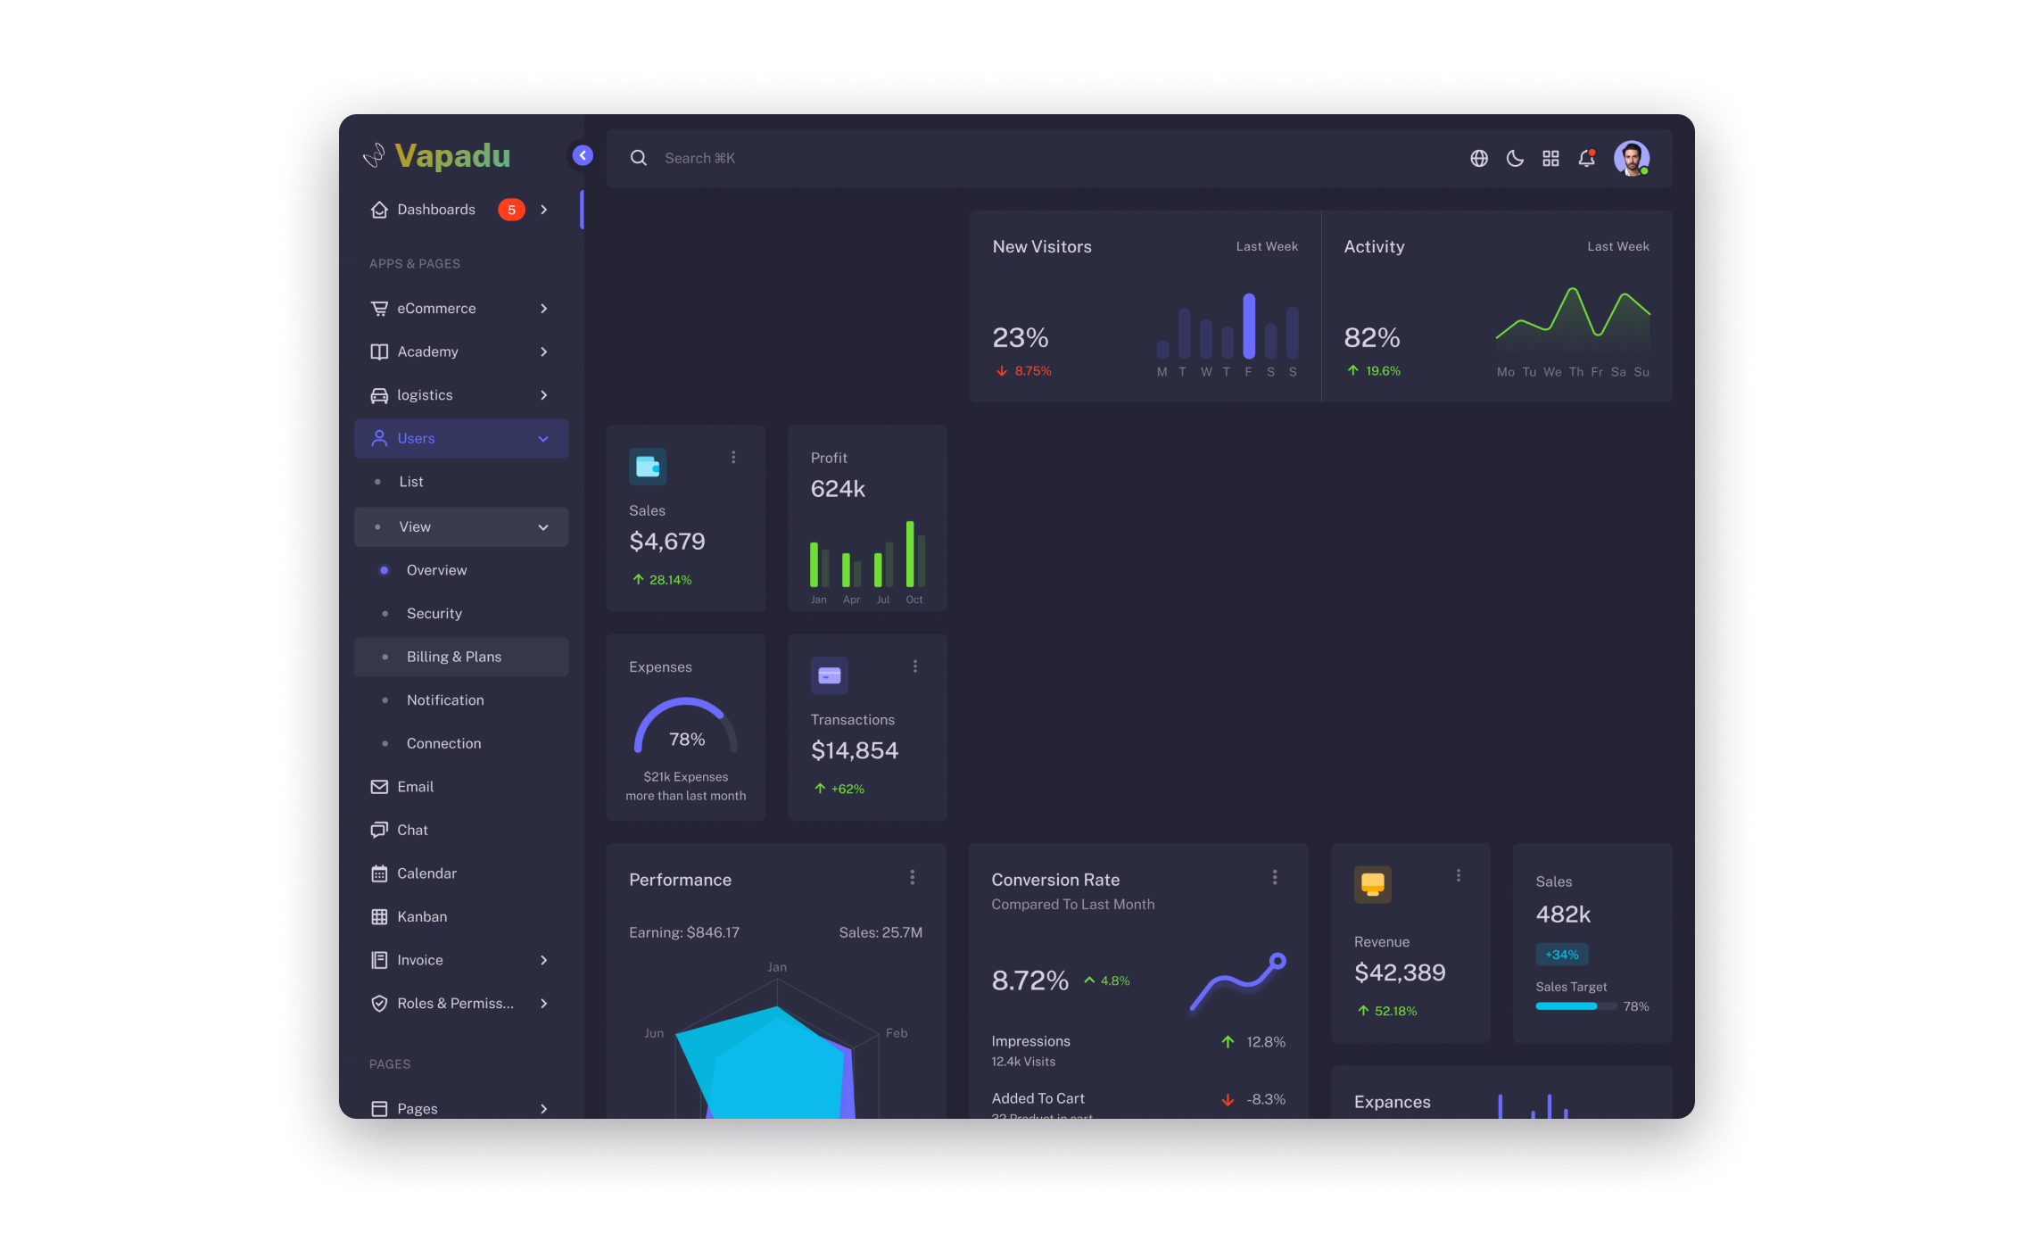Screen dimensions: 2034x1233
Task: Open the Dashboards menu item
Action: point(436,209)
